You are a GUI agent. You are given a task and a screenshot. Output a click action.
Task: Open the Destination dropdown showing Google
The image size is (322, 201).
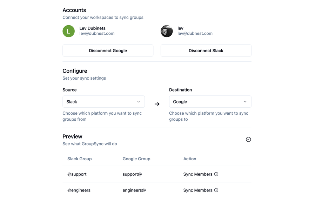click(x=210, y=102)
